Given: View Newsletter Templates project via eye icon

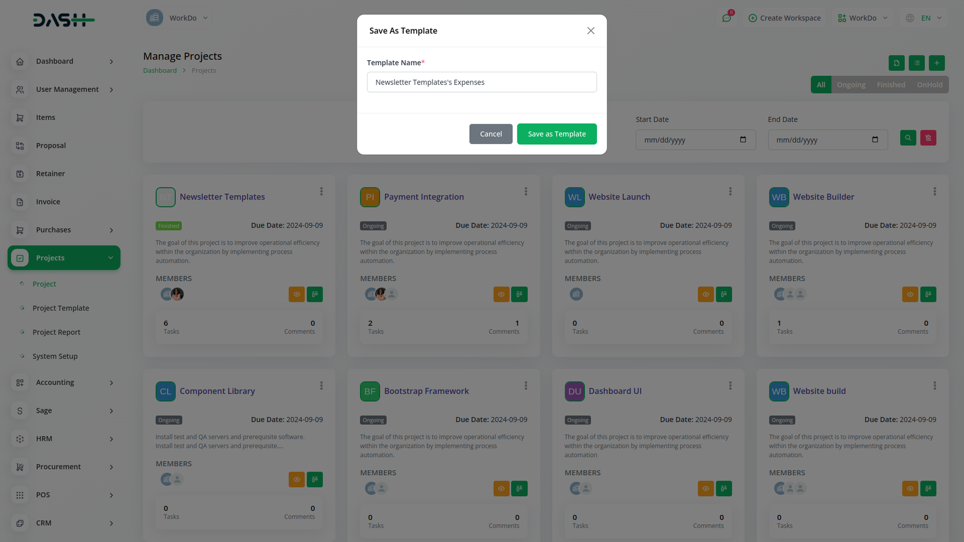Looking at the screenshot, I should (296, 294).
